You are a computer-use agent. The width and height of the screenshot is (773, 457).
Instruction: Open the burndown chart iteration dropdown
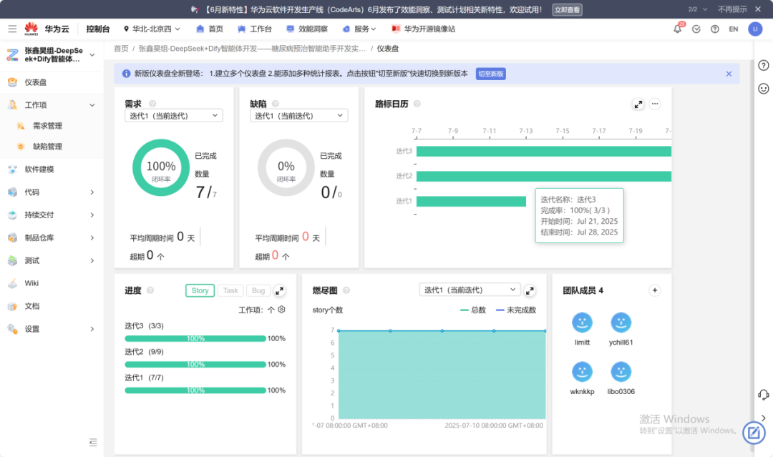tap(469, 290)
